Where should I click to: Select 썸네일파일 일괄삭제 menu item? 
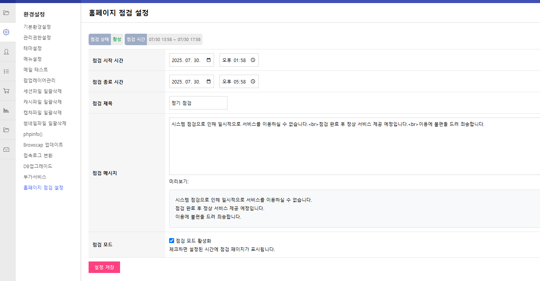[45, 123]
